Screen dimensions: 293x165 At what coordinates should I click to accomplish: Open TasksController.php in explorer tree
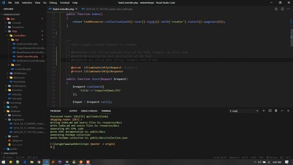pos(27,56)
